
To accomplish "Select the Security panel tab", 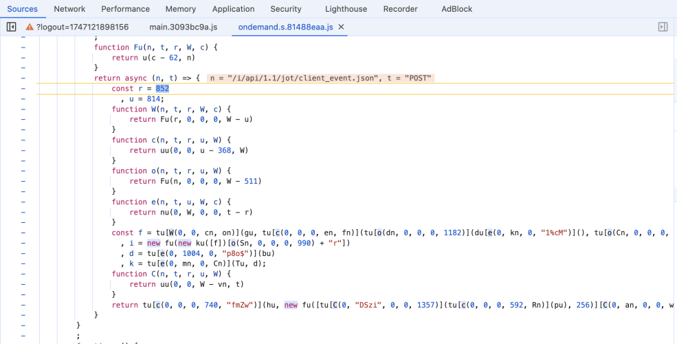I will tap(286, 9).
